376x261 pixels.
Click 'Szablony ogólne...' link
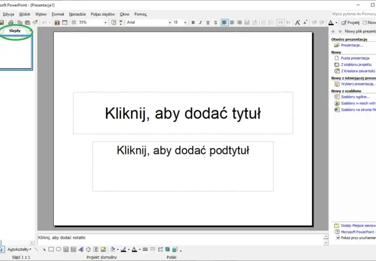(356, 97)
